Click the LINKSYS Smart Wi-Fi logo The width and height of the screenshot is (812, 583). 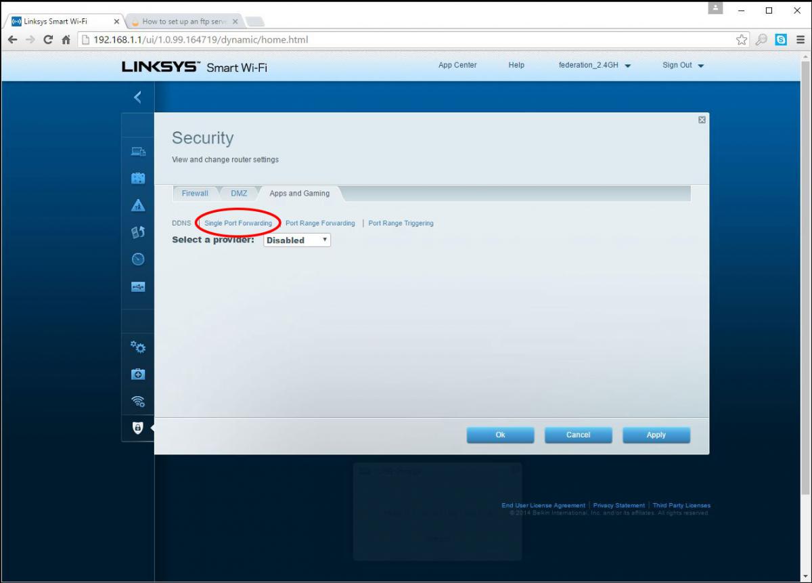pos(194,67)
